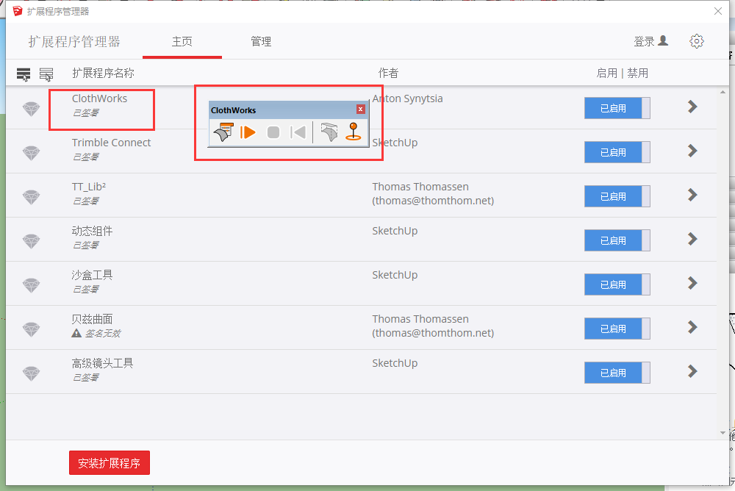
Task: Expand Trimble Connect details chevron
Action: (692, 151)
